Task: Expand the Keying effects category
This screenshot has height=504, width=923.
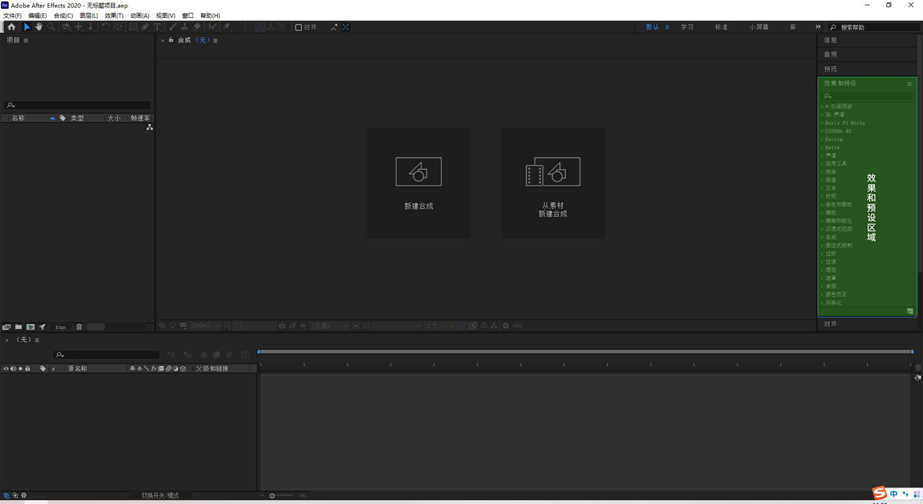Action: coord(833,139)
